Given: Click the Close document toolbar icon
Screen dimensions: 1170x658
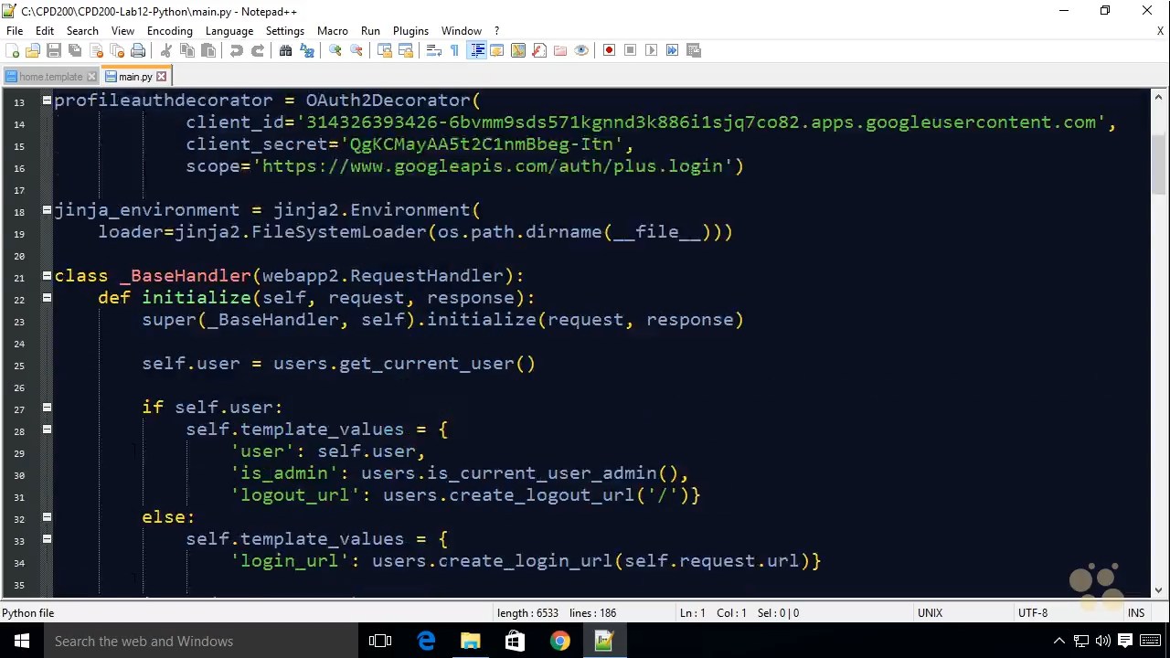Looking at the screenshot, I should (96, 50).
